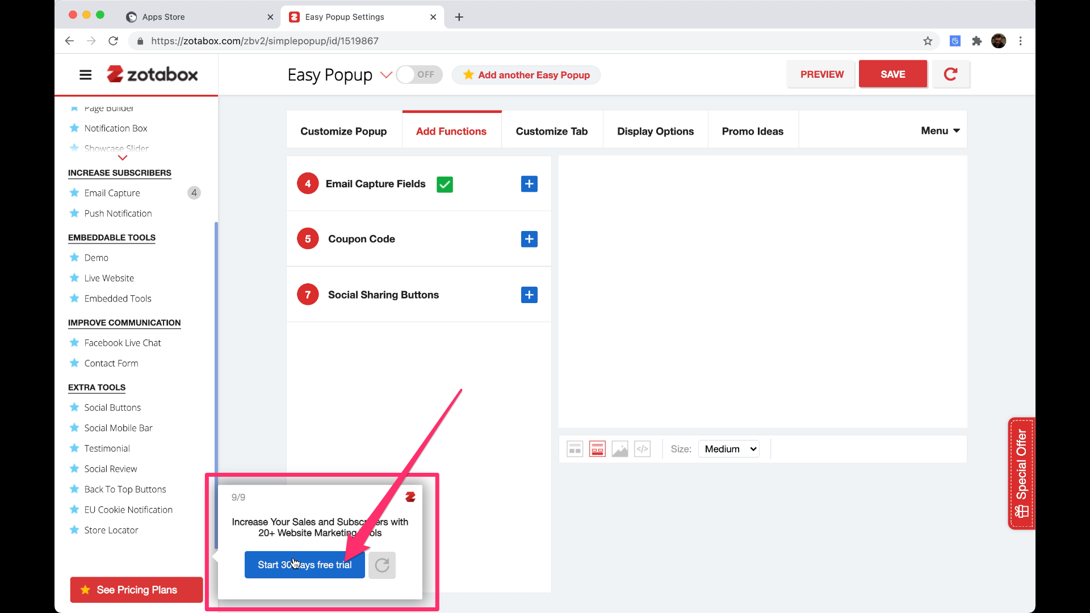This screenshot has height=613, width=1090.
Task: Open Back To Top Buttons tool
Action: click(x=125, y=489)
